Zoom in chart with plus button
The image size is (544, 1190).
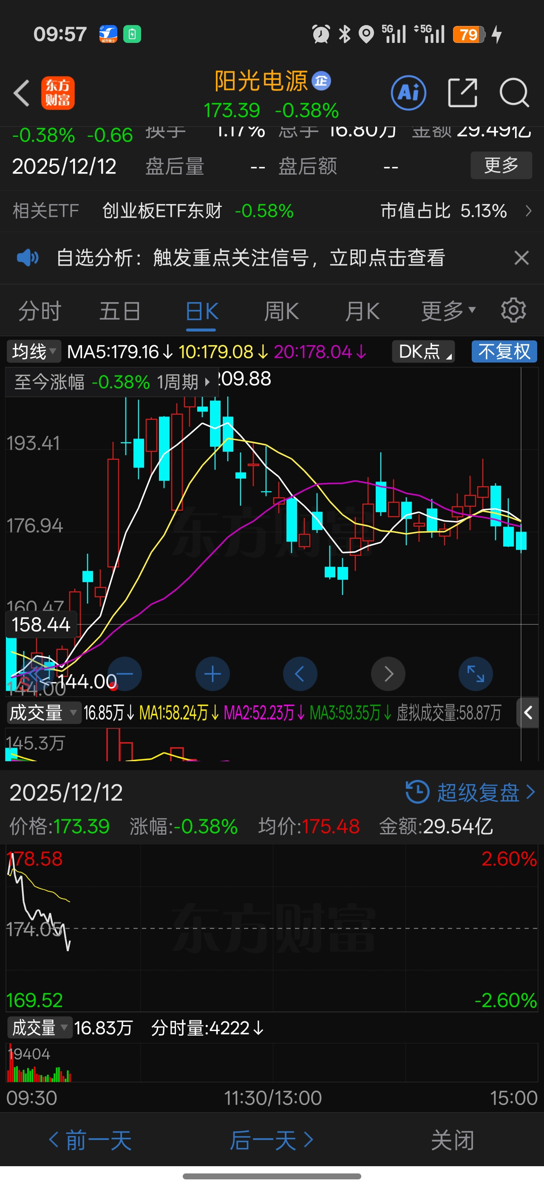(x=212, y=674)
